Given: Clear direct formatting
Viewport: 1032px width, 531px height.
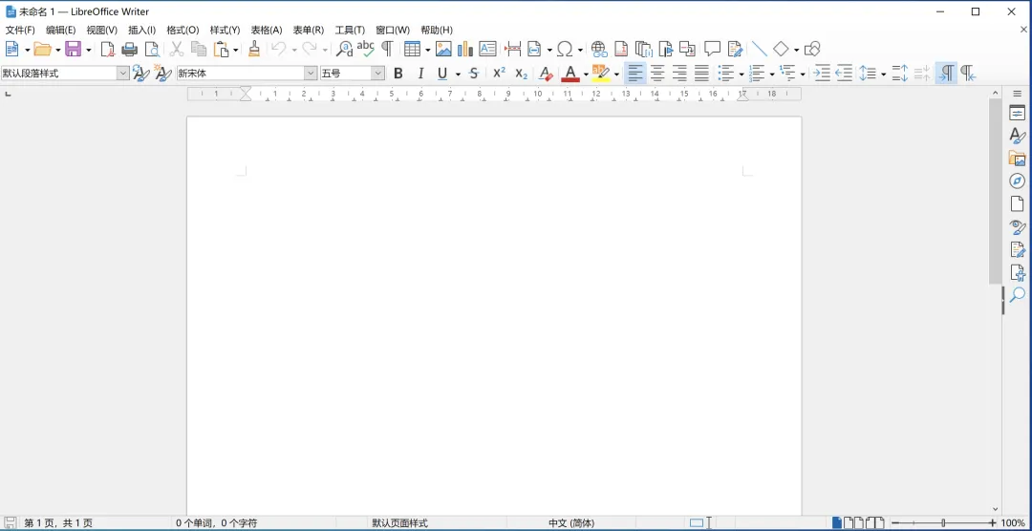Looking at the screenshot, I should point(545,73).
